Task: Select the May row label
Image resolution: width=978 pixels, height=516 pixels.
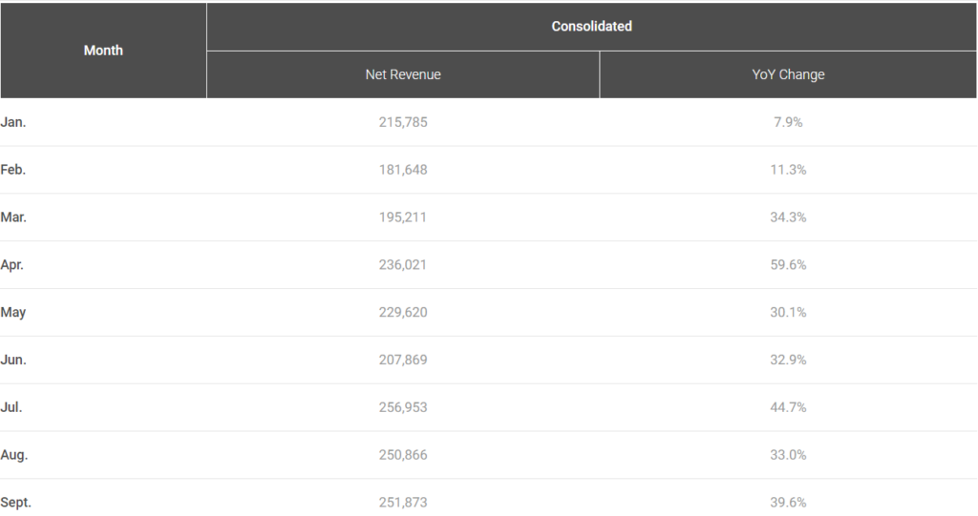Action: (x=14, y=313)
